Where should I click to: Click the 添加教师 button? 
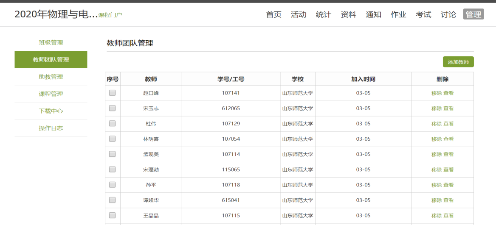click(458, 62)
